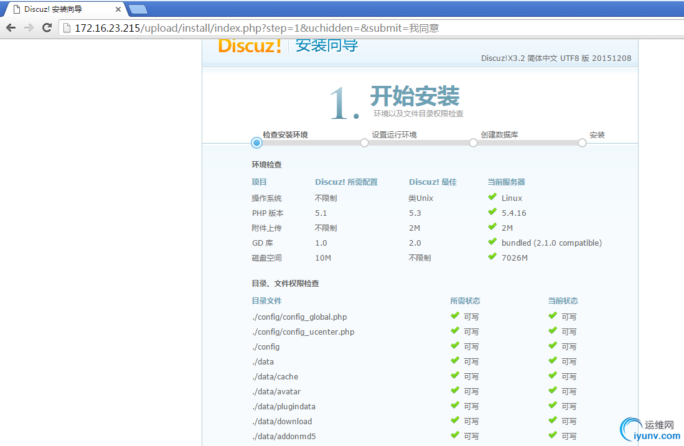Click the Discuz! 所需配置 column header
Viewport: 684px width, 446px height.
[347, 182]
